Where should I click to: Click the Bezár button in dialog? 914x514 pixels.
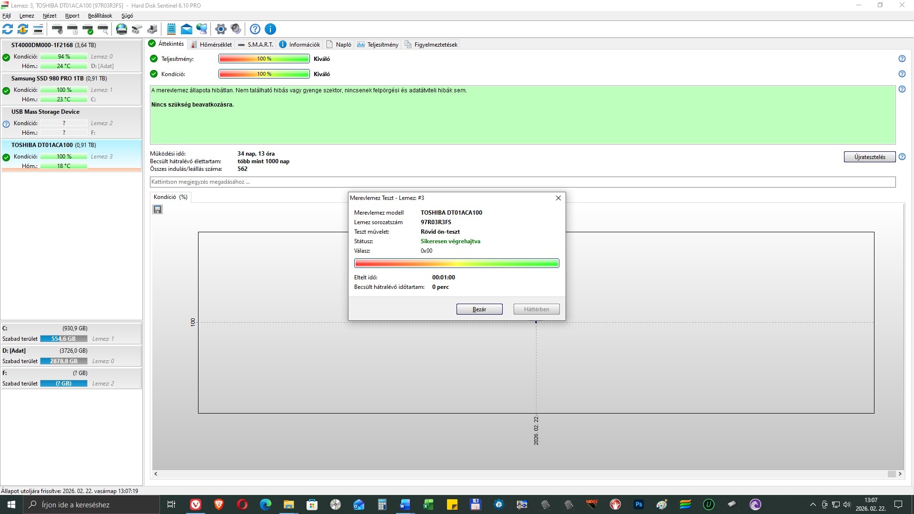click(479, 309)
